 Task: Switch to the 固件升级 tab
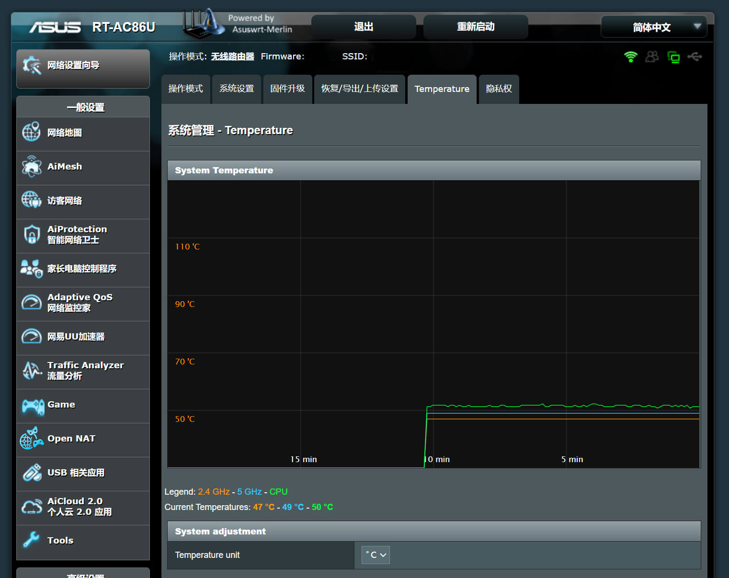pos(287,89)
